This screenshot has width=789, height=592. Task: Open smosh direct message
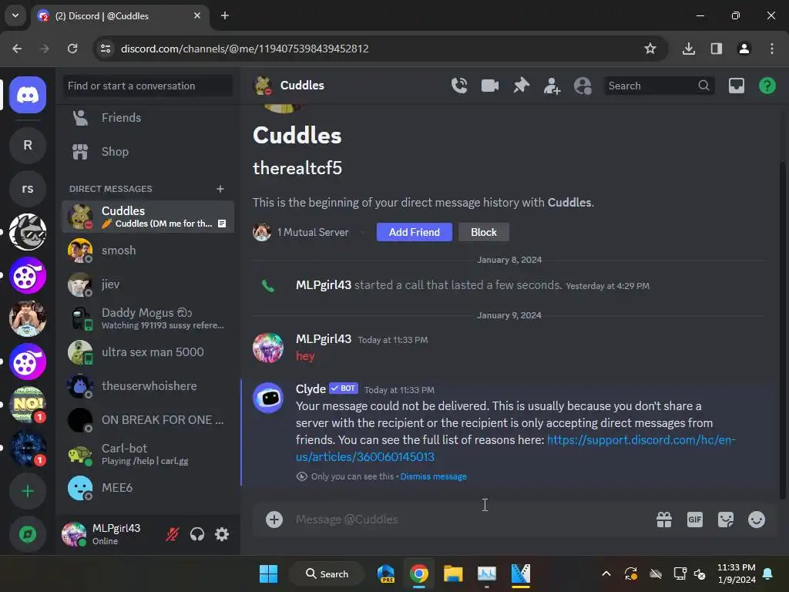pos(147,251)
